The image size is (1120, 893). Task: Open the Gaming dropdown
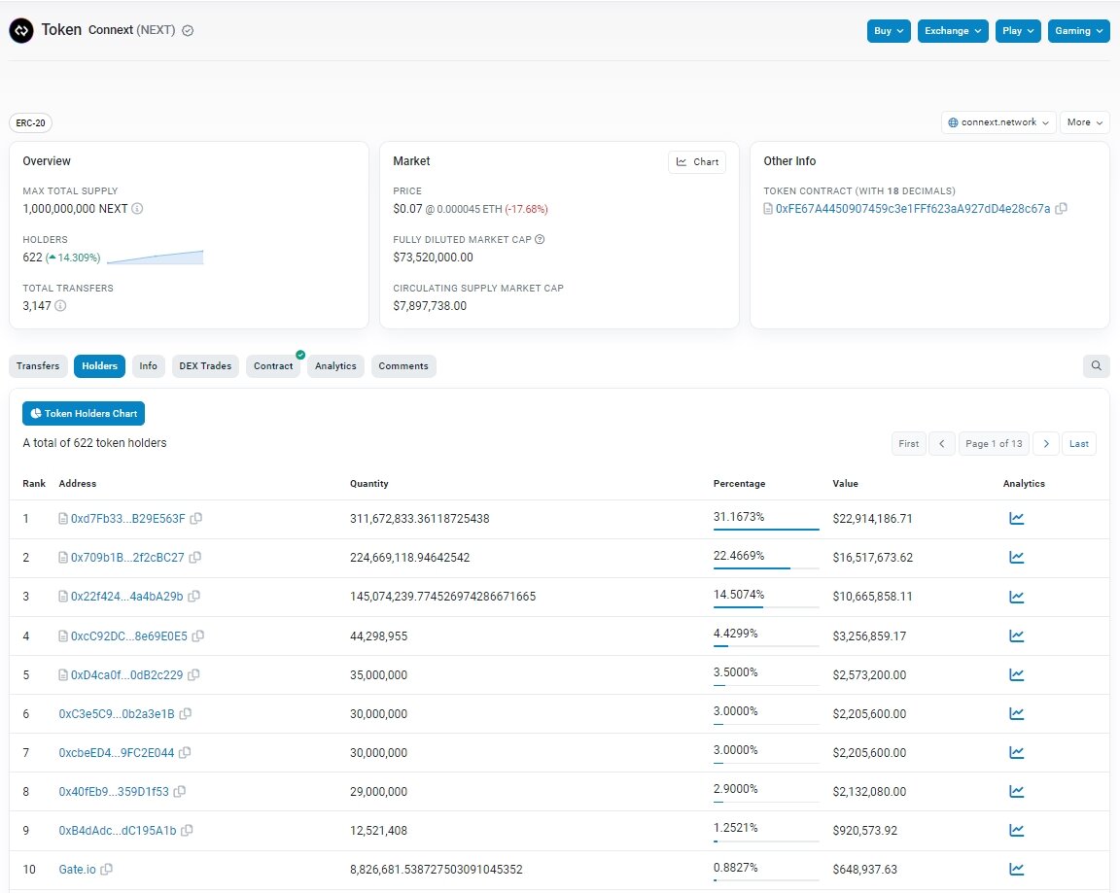point(1078,30)
